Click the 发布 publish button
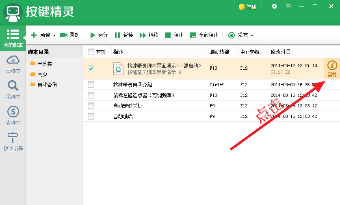 coord(238,35)
